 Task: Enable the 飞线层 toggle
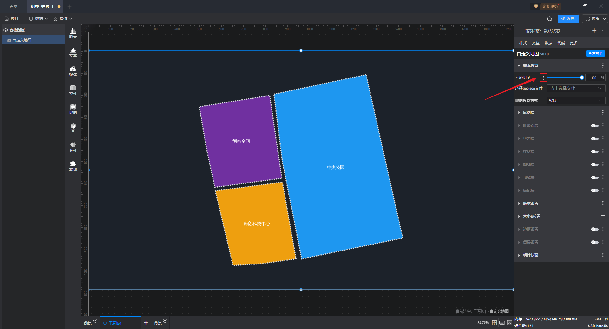[595, 177]
